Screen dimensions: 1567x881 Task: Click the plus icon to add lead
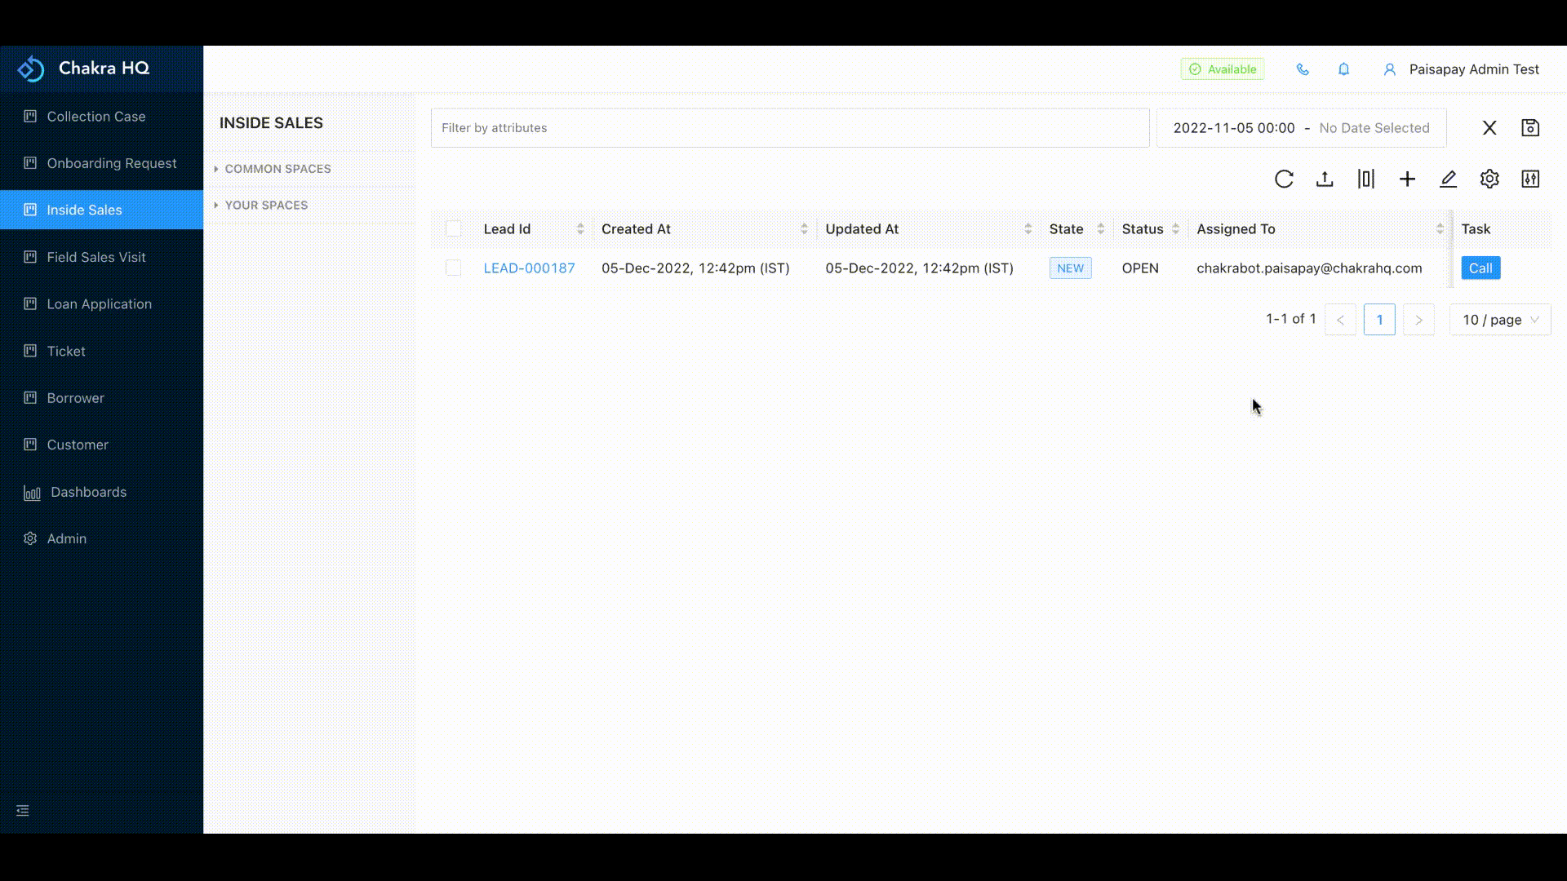point(1407,179)
